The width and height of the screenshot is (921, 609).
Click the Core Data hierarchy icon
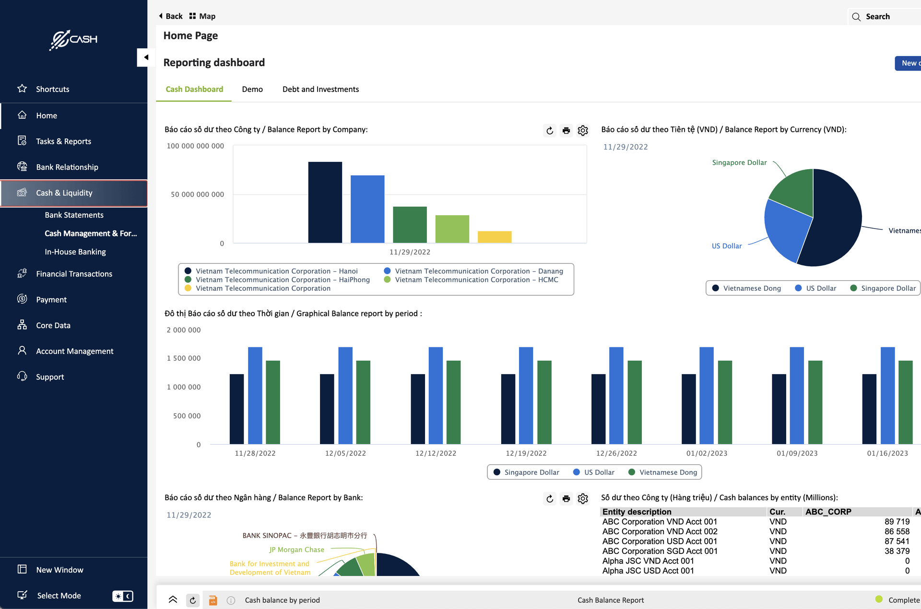point(22,325)
